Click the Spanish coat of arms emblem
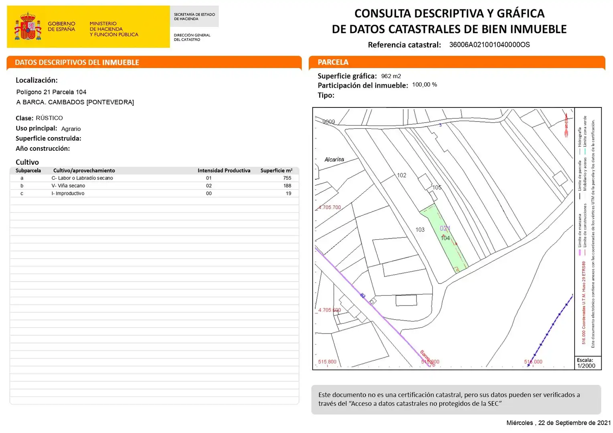Screen dimensions: 613x433 [x=28, y=26]
